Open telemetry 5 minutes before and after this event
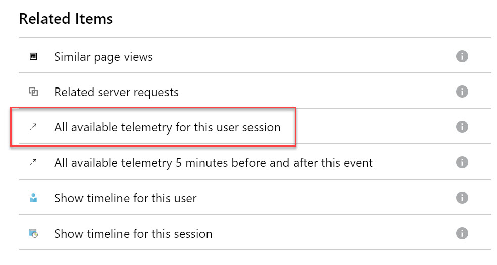This screenshot has width=497, height=265. pos(213,163)
